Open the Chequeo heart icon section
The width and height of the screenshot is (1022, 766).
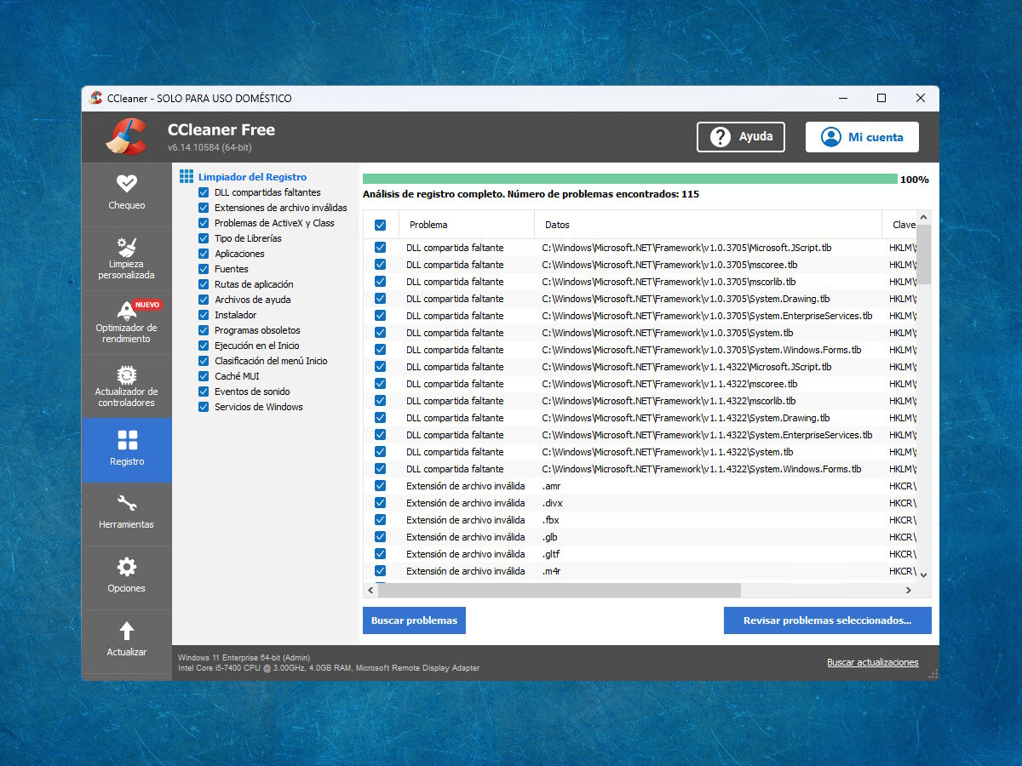click(127, 183)
